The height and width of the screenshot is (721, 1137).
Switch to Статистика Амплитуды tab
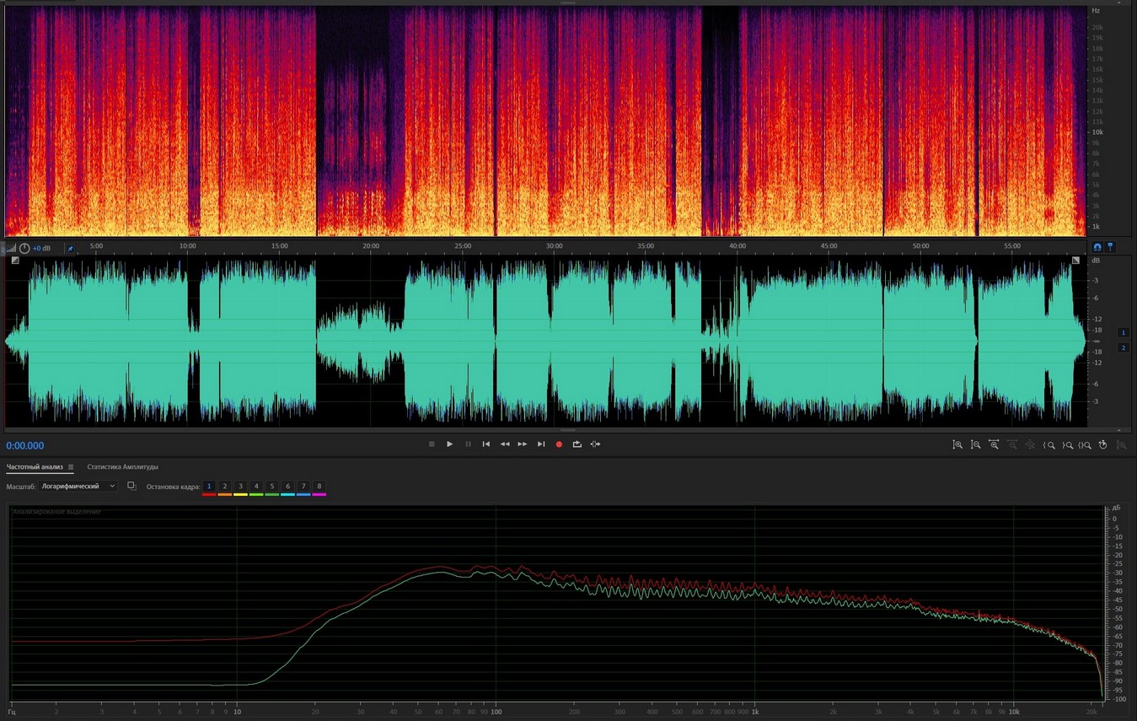click(122, 467)
